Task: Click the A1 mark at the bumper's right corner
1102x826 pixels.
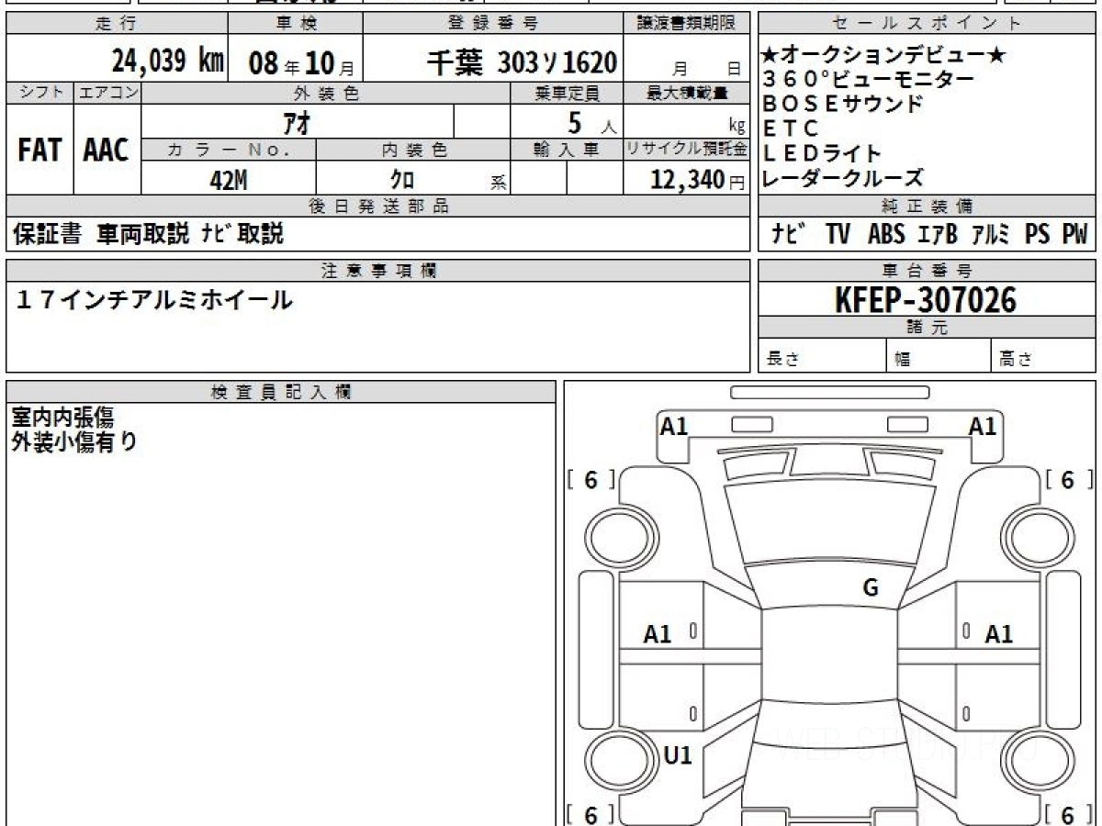Action: tap(984, 425)
